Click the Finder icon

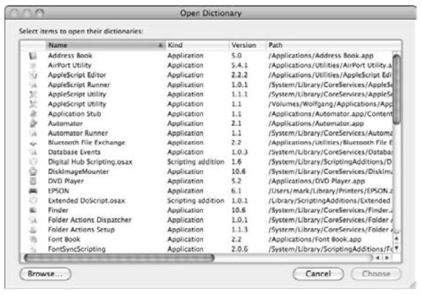pyautogui.click(x=33, y=210)
